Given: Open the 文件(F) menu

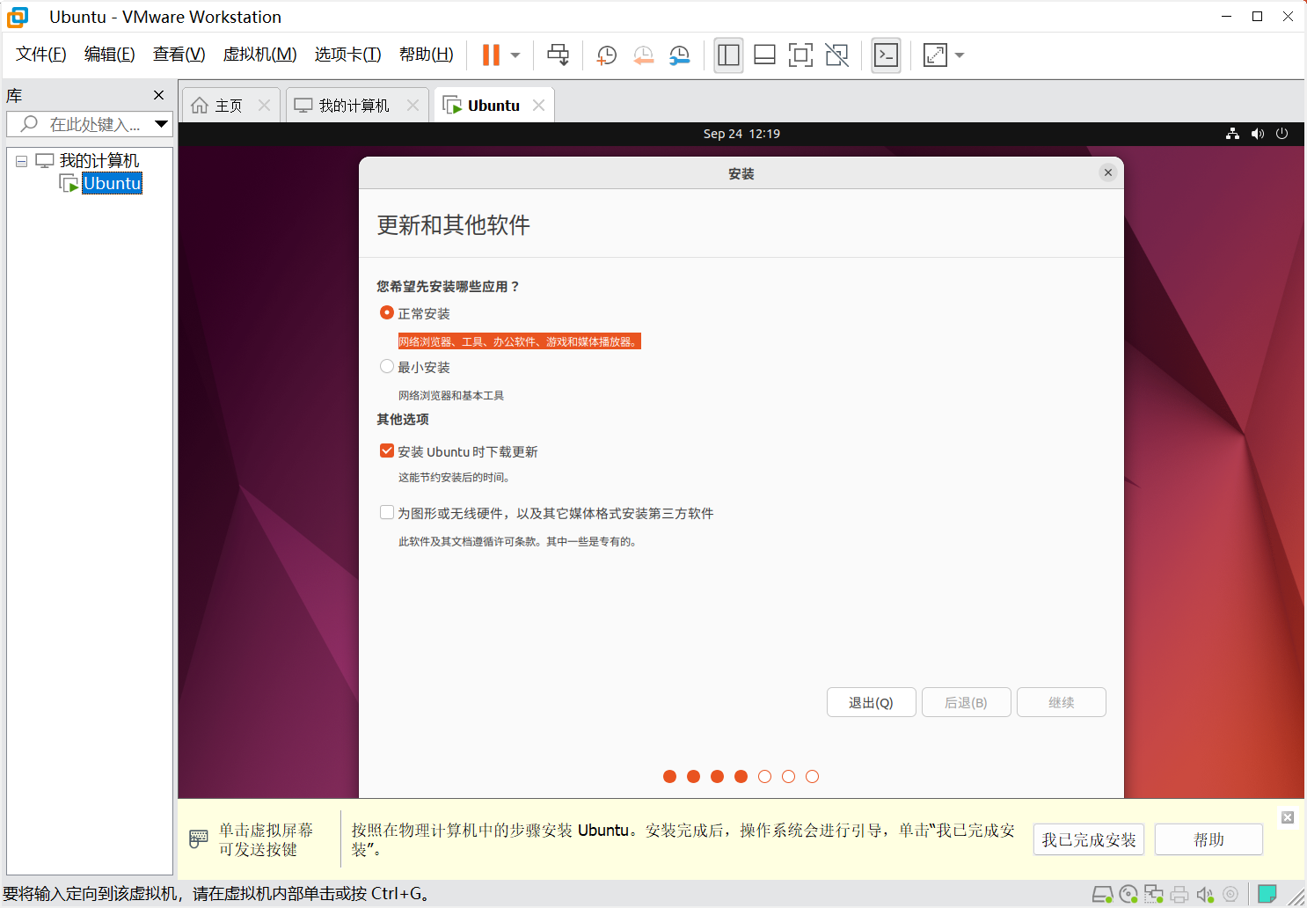Looking at the screenshot, I should click(x=41, y=55).
